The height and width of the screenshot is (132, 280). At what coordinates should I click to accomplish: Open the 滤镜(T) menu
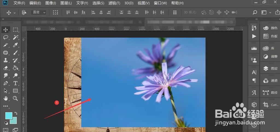[114, 3]
